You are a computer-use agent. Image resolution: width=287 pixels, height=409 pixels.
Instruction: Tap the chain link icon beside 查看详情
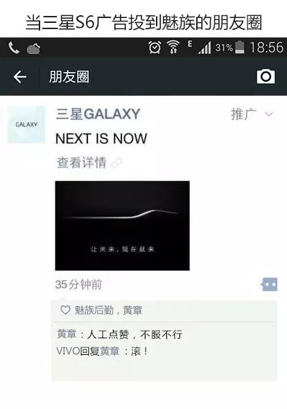(x=116, y=163)
